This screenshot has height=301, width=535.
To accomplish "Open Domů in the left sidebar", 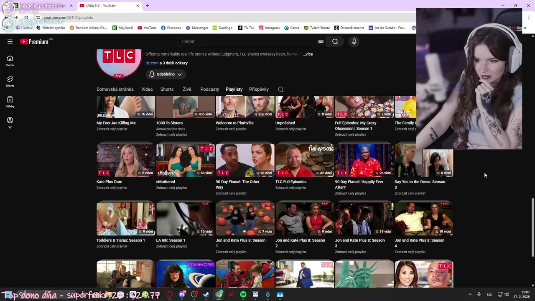I will (x=10, y=61).
